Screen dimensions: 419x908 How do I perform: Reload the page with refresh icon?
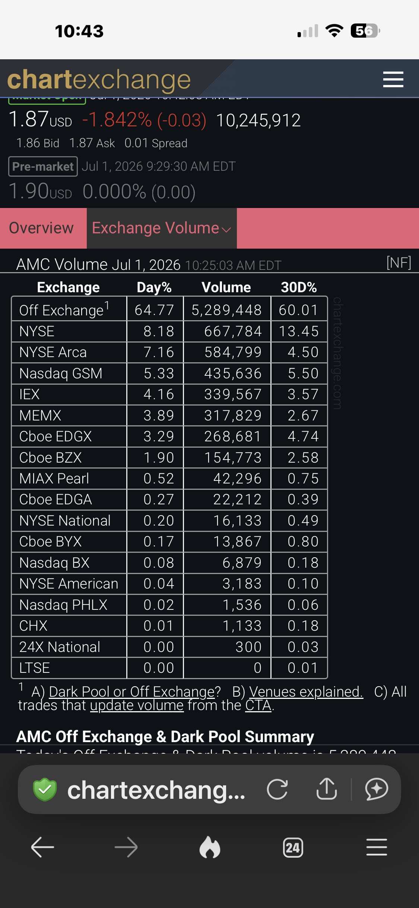click(277, 789)
